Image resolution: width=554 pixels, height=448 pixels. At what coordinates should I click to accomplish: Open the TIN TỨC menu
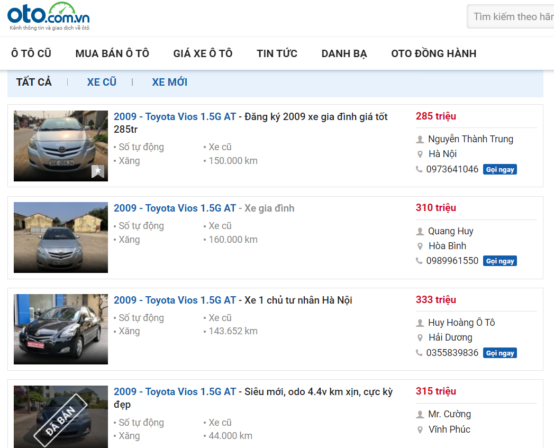pyautogui.click(x=277, y=53)
